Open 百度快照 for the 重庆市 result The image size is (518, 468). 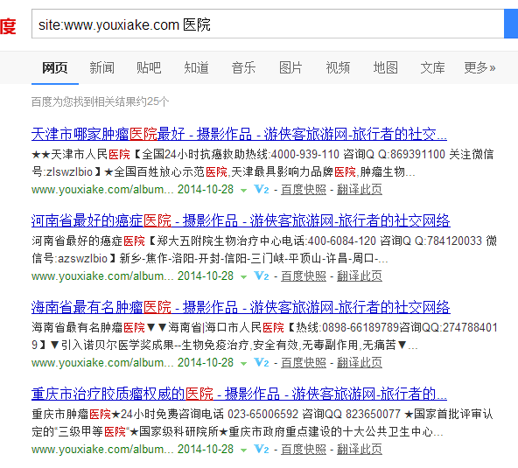pyautogui.click(x=304, y=449)
